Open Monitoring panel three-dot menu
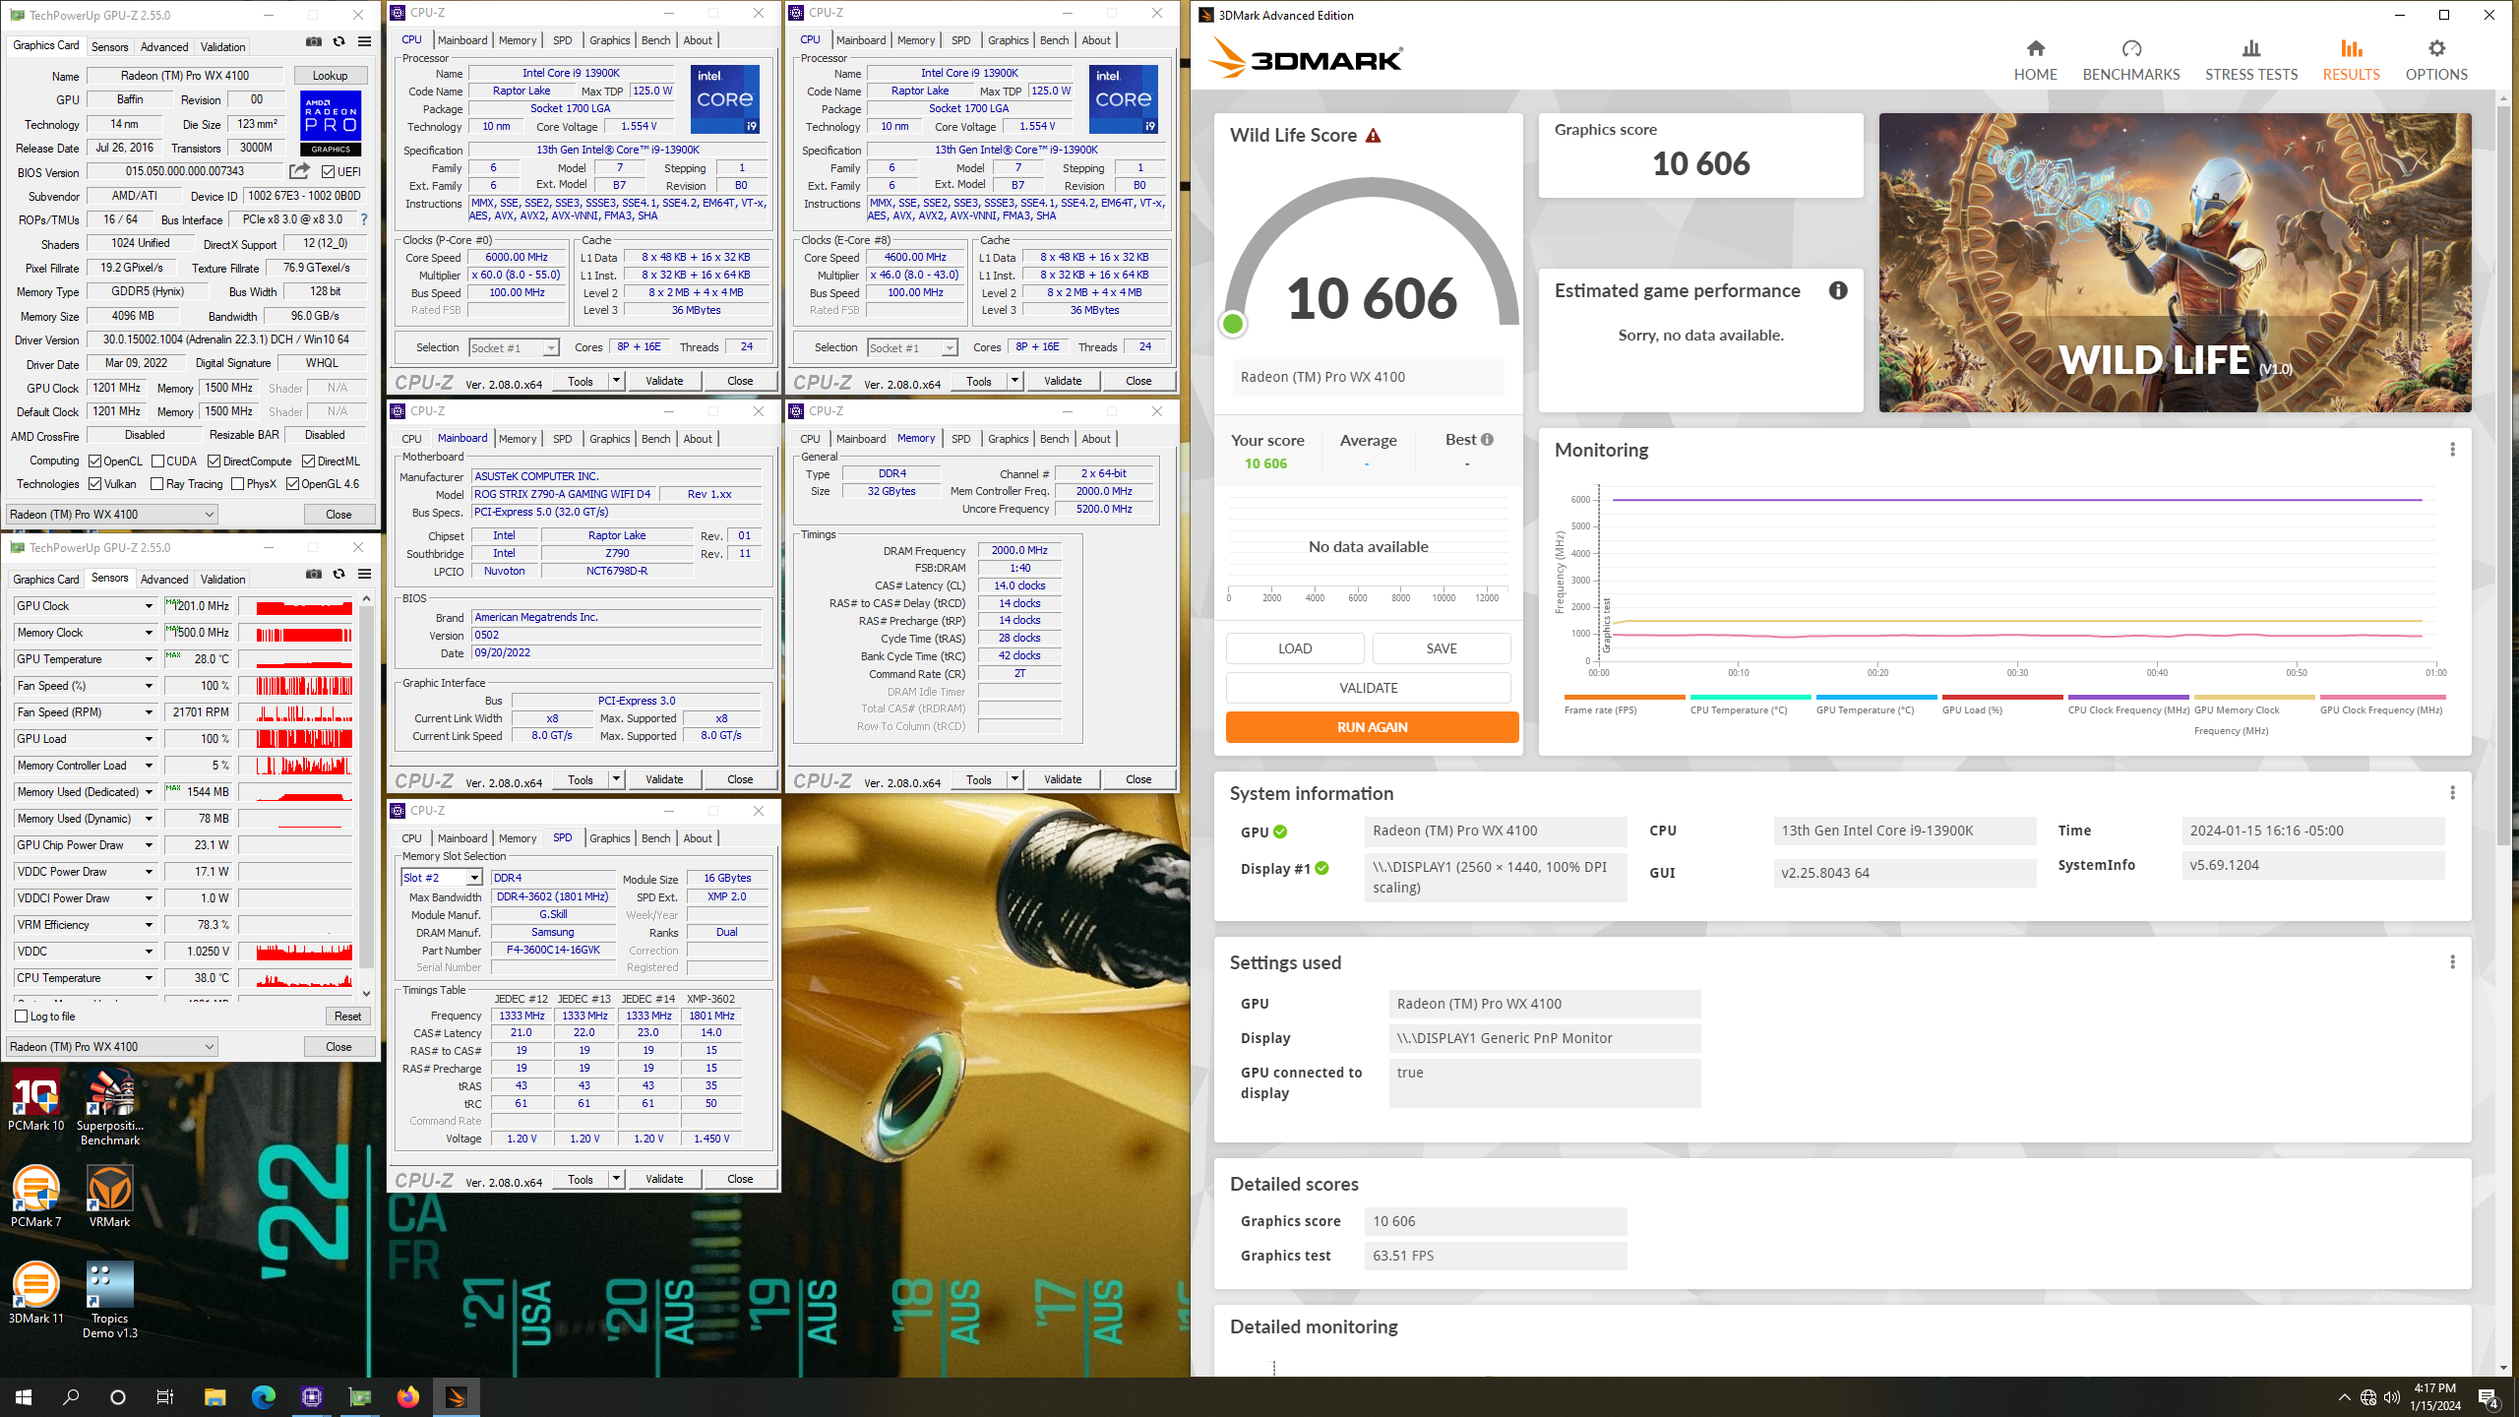The width and height of the screenshot is (2519, 1417). coord(2452,450)
